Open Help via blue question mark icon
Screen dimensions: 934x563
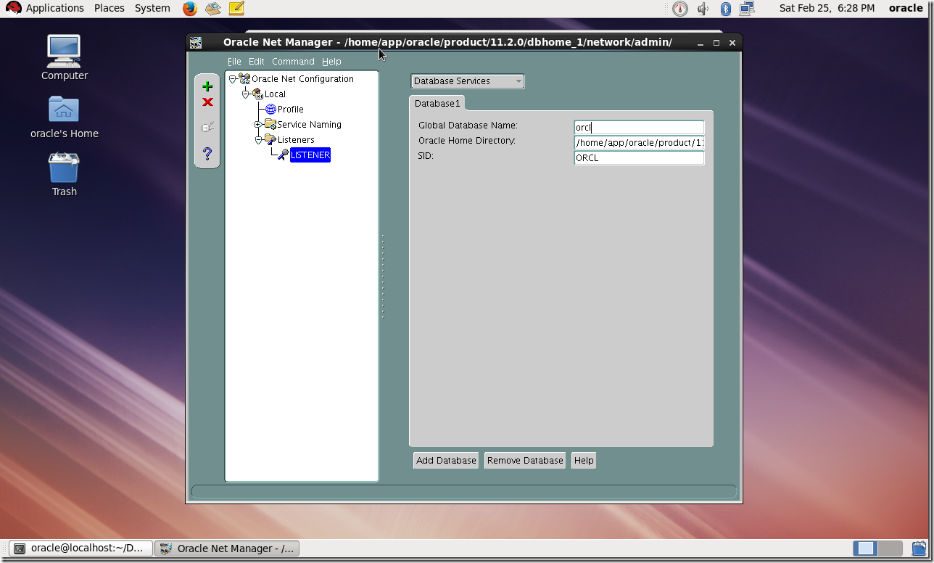tap(207, 153)
